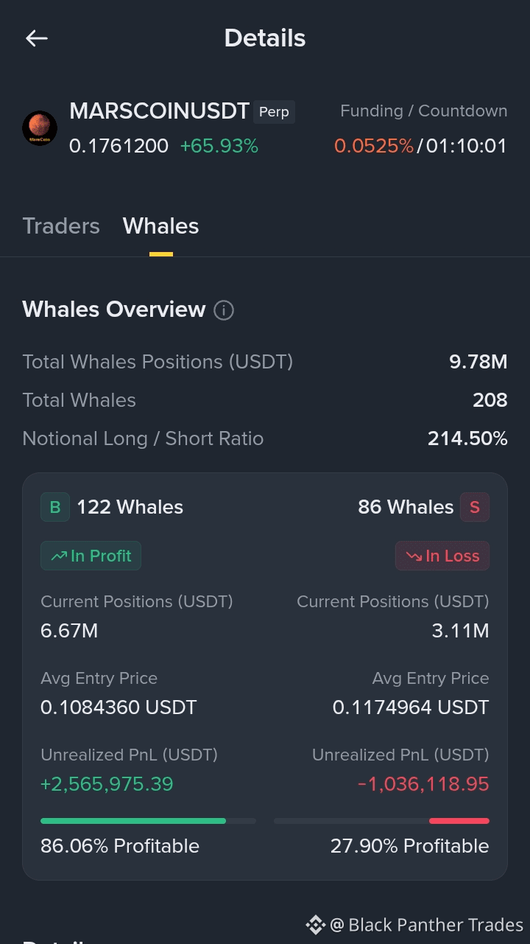This screenshot has width=530, height=944.
Task: Open the Whales Overview info icon
Action: click(x=224, y=310)
